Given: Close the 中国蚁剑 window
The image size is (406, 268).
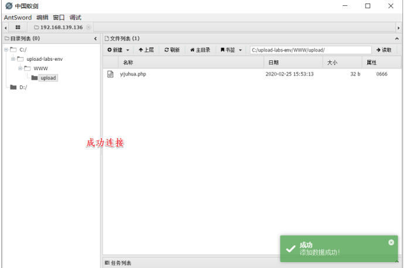Looking at the screenshot, I should [391, 6].
